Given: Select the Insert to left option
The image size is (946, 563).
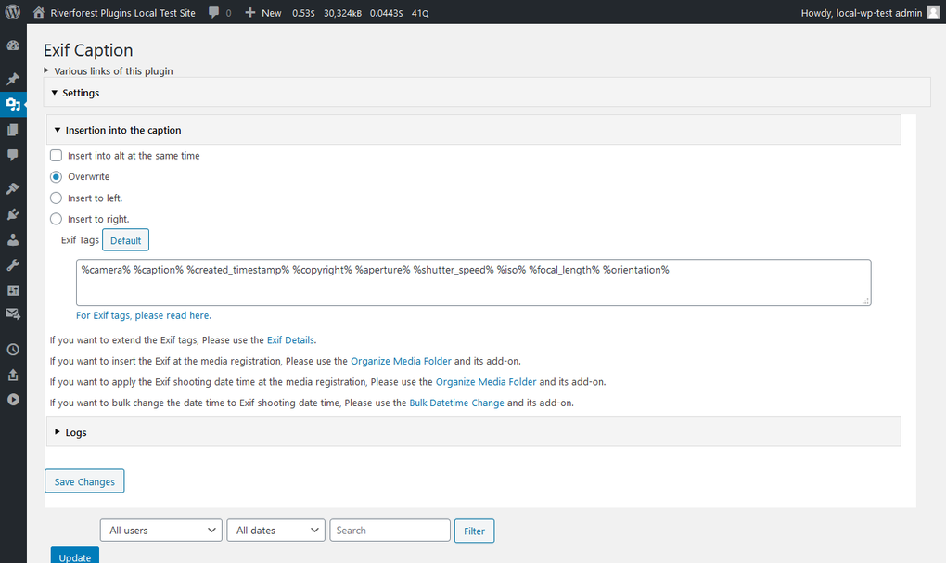Looking at the screenshot, I should click(x=56, y=198).
